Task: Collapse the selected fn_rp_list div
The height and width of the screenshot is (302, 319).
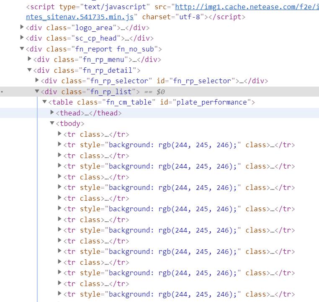Action: (37, 91)
